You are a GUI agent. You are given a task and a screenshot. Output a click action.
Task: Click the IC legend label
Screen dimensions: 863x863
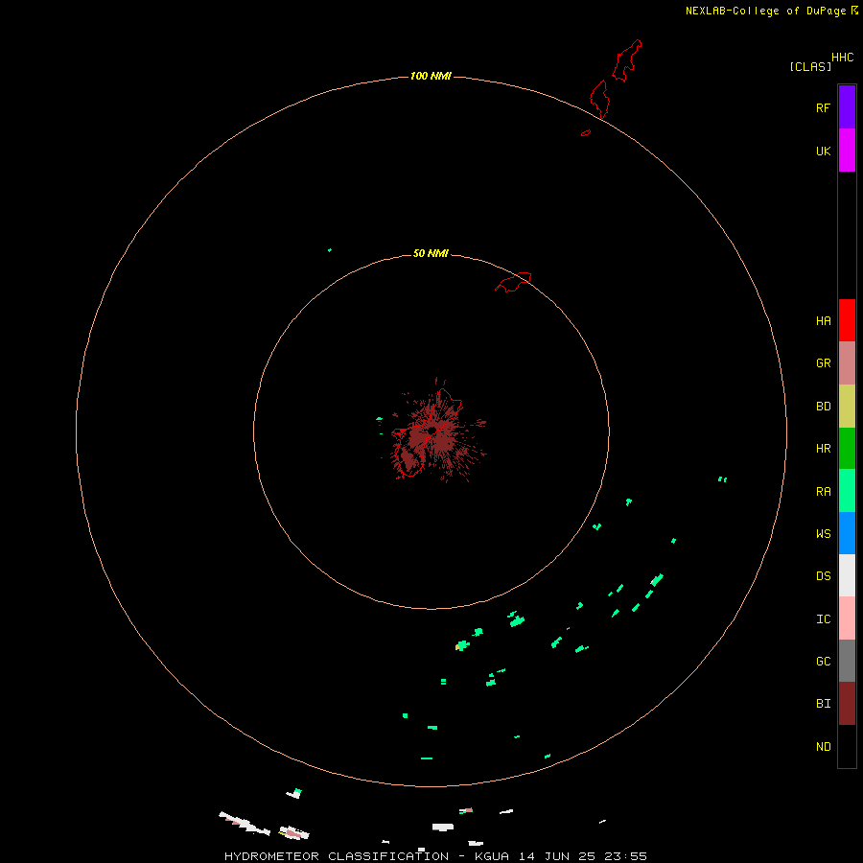823,619
